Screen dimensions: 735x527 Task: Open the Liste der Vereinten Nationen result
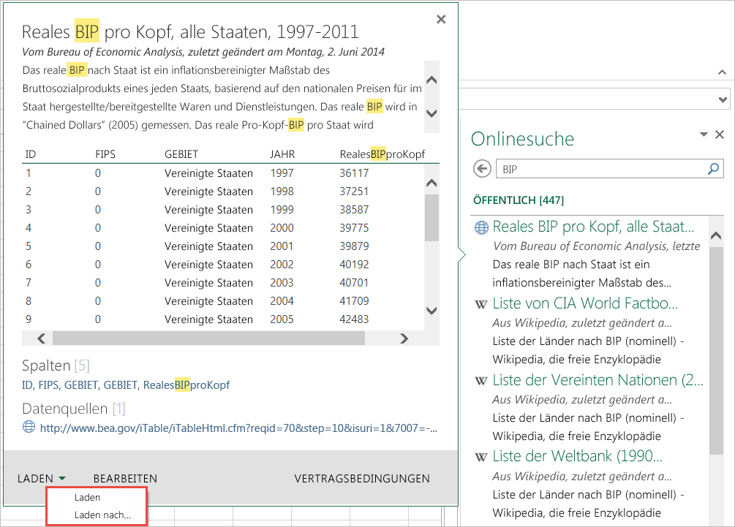click(598, 380)
